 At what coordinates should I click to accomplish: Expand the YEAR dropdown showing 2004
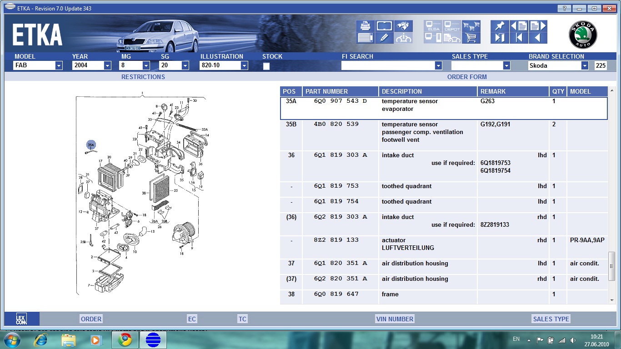click(x=107, y=65)
